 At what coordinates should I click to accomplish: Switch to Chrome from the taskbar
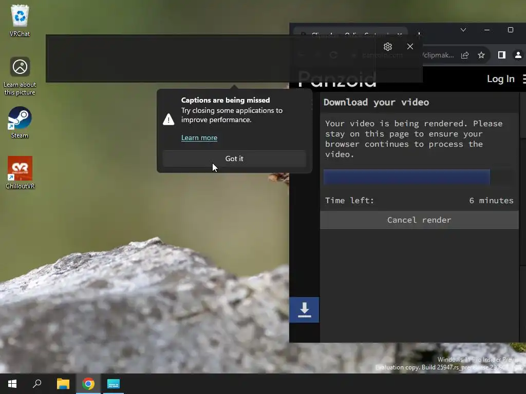(88, 384)
